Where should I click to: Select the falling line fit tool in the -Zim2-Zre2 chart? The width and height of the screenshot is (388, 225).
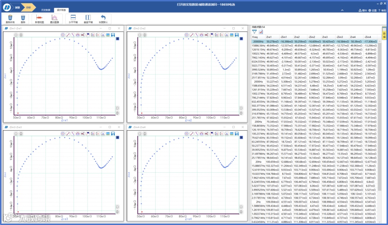[x=197, y=35]
